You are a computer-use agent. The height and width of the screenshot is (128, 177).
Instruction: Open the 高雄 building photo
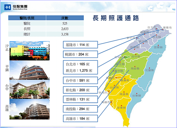pos(30,109)
